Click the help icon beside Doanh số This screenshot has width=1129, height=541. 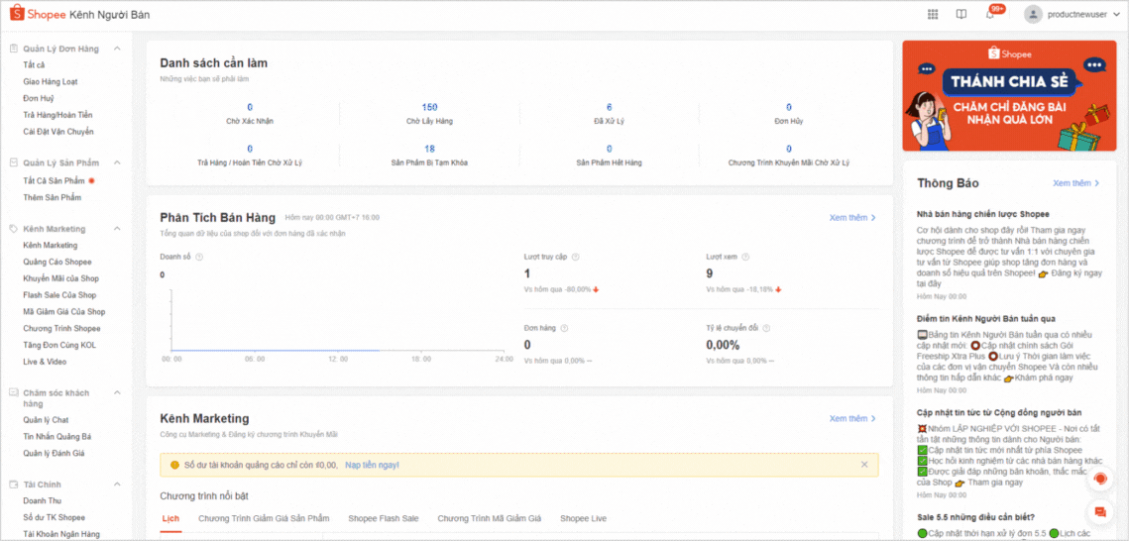pyautogui.click(x=199, y=257)
